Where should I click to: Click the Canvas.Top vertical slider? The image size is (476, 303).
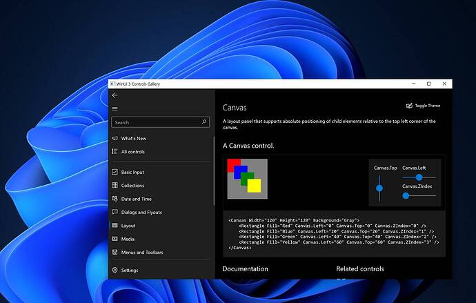click(379, 188)
